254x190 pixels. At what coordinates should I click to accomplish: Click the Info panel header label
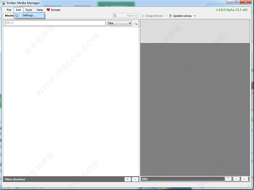145,179
